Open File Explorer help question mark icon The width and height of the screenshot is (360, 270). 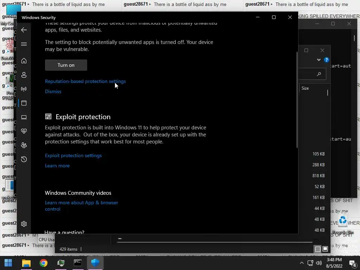click(x=327, y=60)
